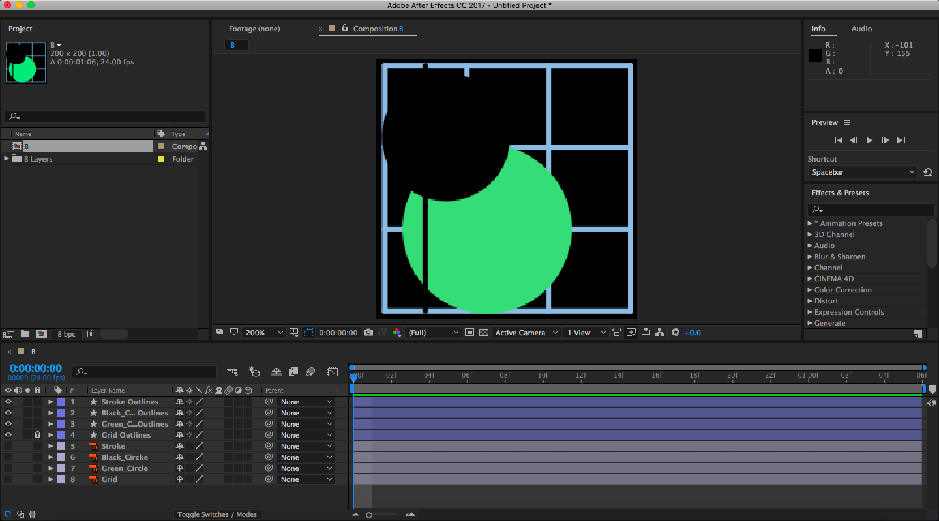The height and width of the screenshot is (521, 939).
Task: Create a new folder in Project panel
Action: click(25, 333)
